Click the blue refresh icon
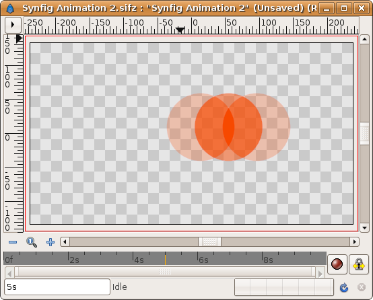 pos(344,287)
